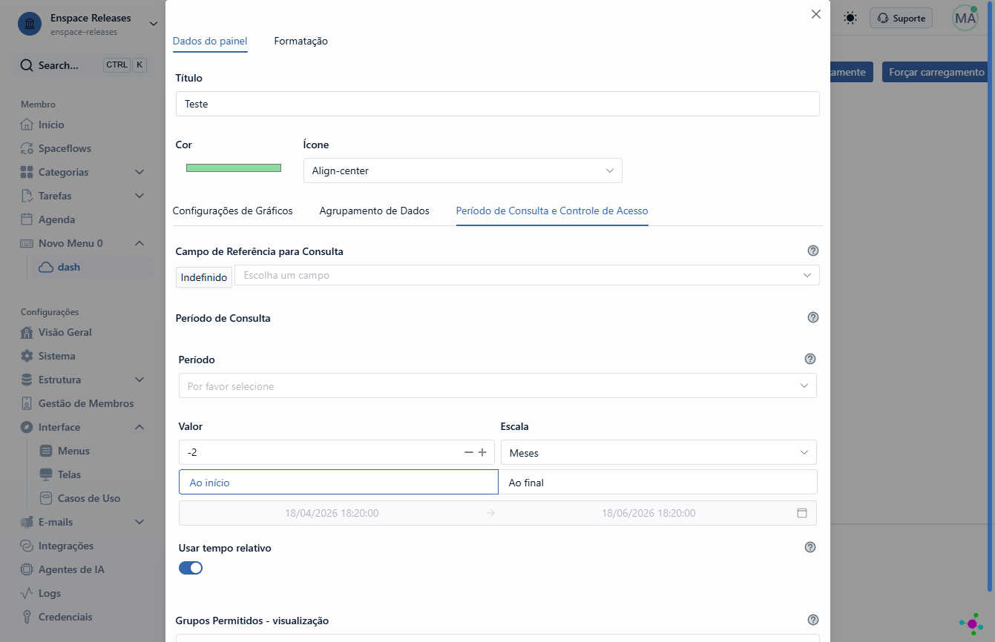Open the Escala Meses dropdown
The width and height of the screenshot is (995, 642).
(x=659, y=452)
